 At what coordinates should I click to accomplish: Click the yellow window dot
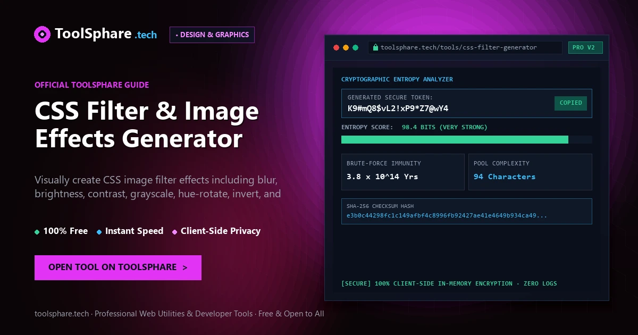tap(346, 47)
